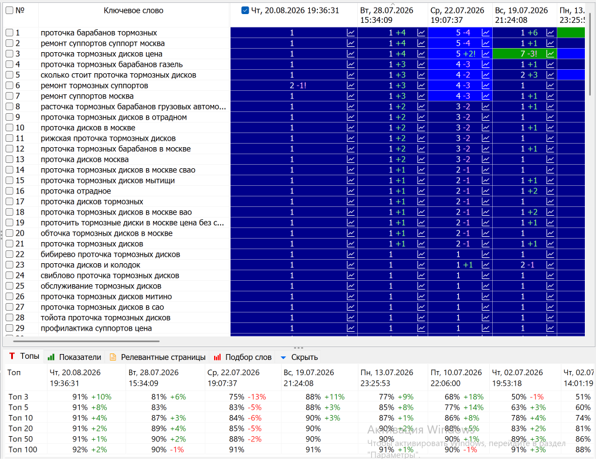
Task: Click the "Топ 3" row label
Action: 18,397
